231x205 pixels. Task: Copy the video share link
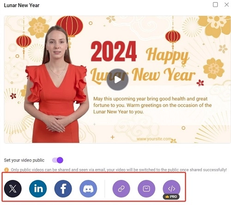121,188
